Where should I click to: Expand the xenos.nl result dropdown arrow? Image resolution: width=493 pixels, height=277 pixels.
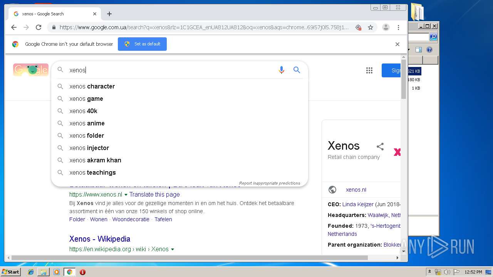click(x=126, y=195)
